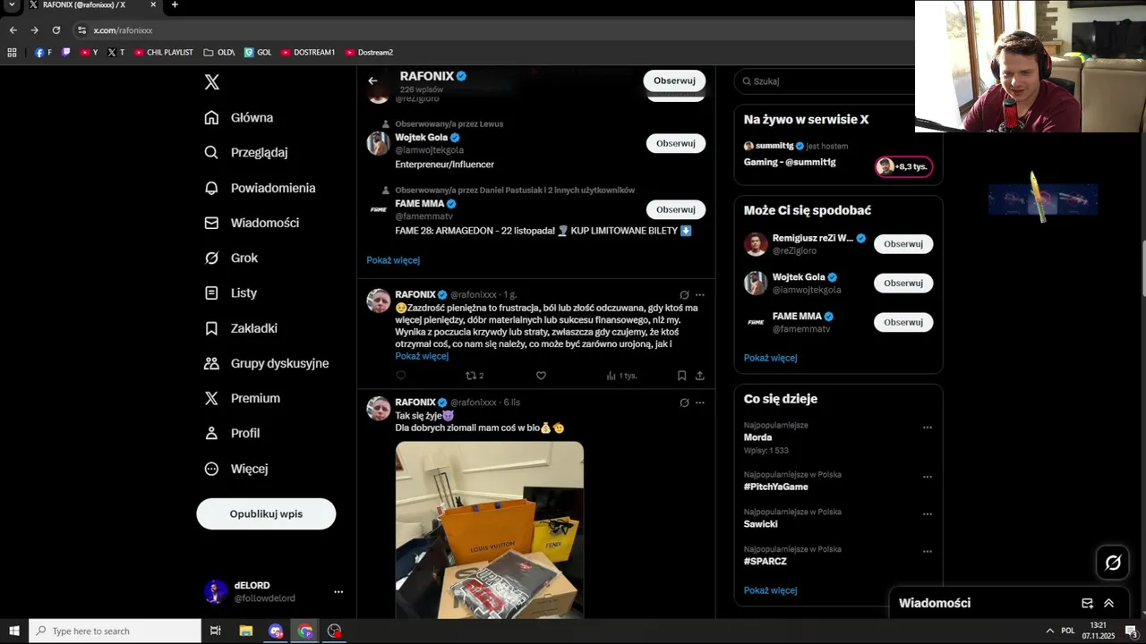Image resolution: width=1146 pixels, height=644 pixels.
Task: Open RAFONIX avatar on the 6 lis post
Action: point(379,409)
